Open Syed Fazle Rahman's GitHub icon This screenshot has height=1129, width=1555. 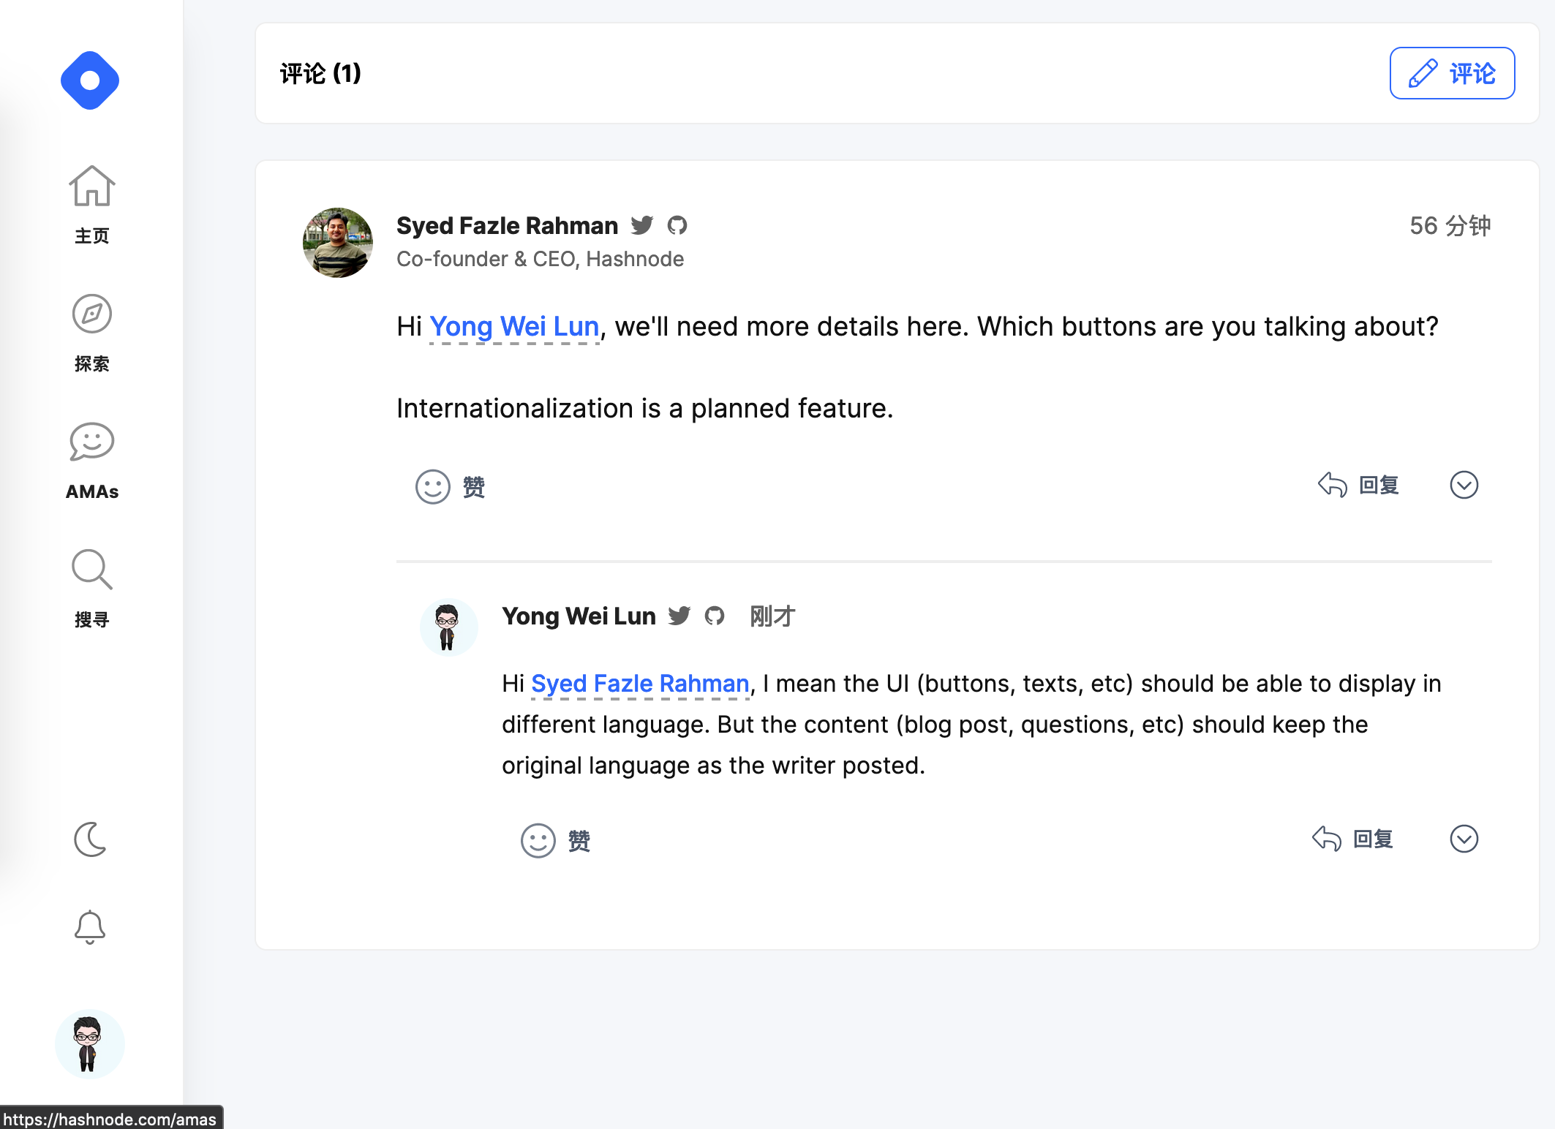[677, 225]
